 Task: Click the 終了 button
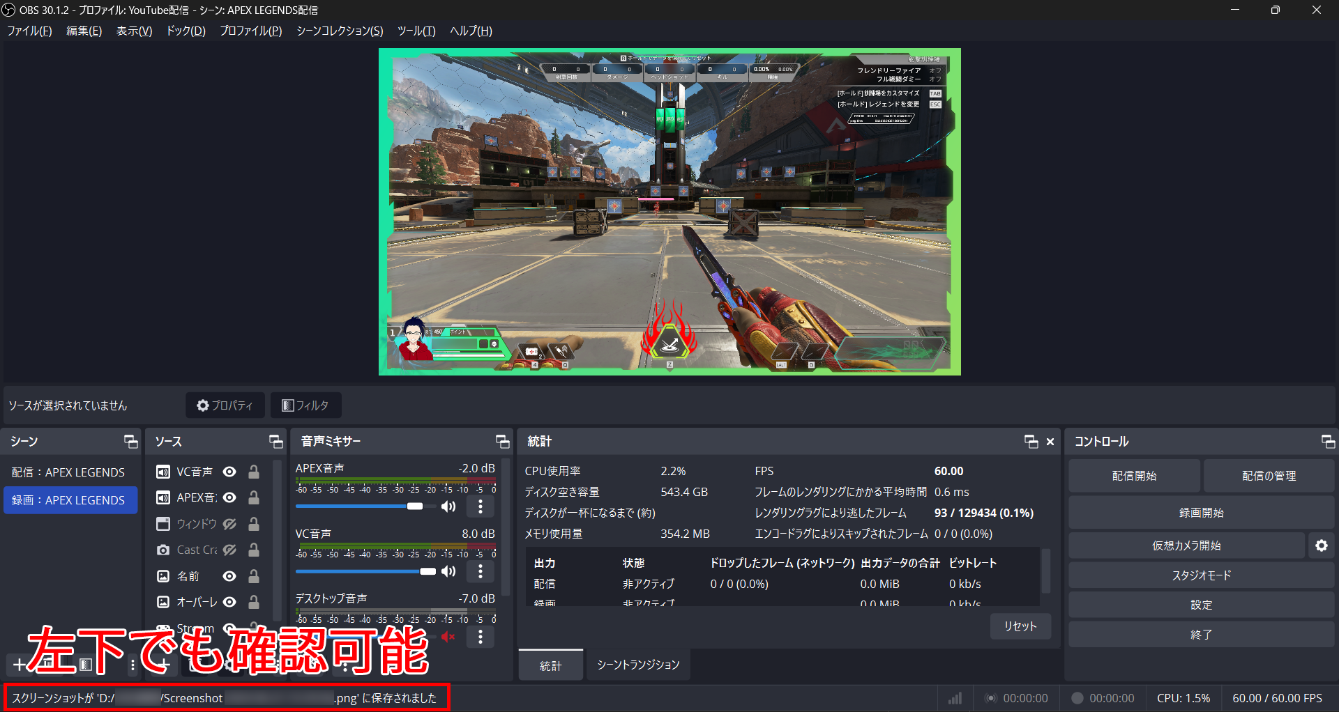click(x=1201, y=635)
